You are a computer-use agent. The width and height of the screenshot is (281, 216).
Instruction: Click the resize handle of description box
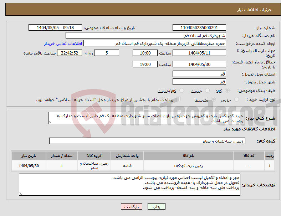coord(50,122)
